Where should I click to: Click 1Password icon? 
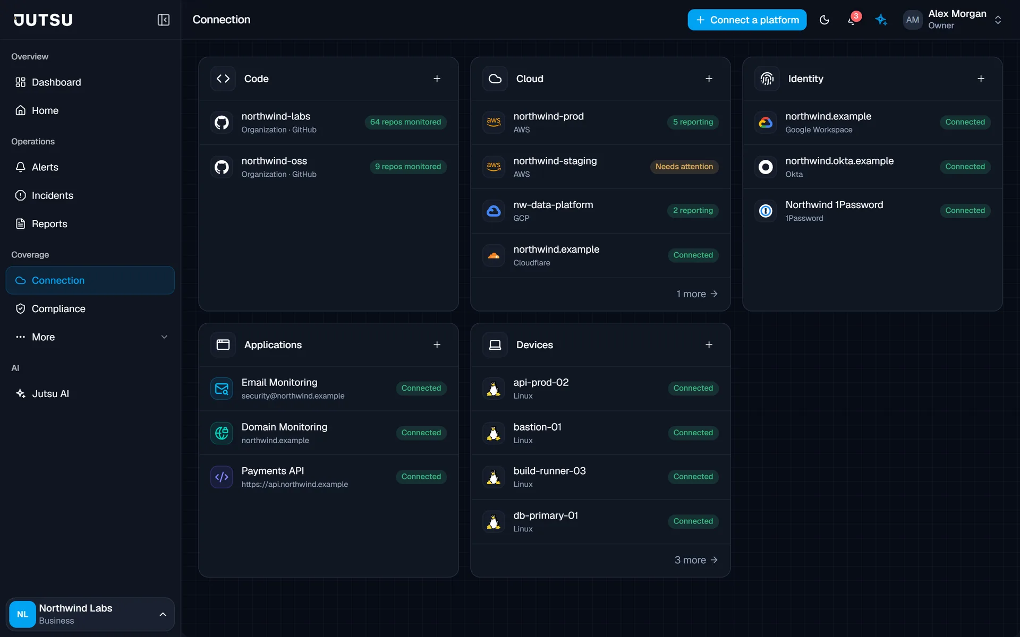tap(766, 211)
